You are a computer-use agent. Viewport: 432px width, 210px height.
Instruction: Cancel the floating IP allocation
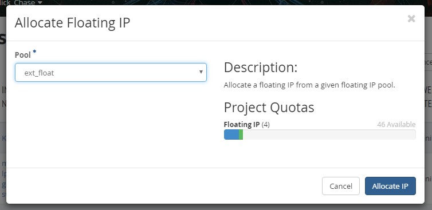[x=341, y=186]
